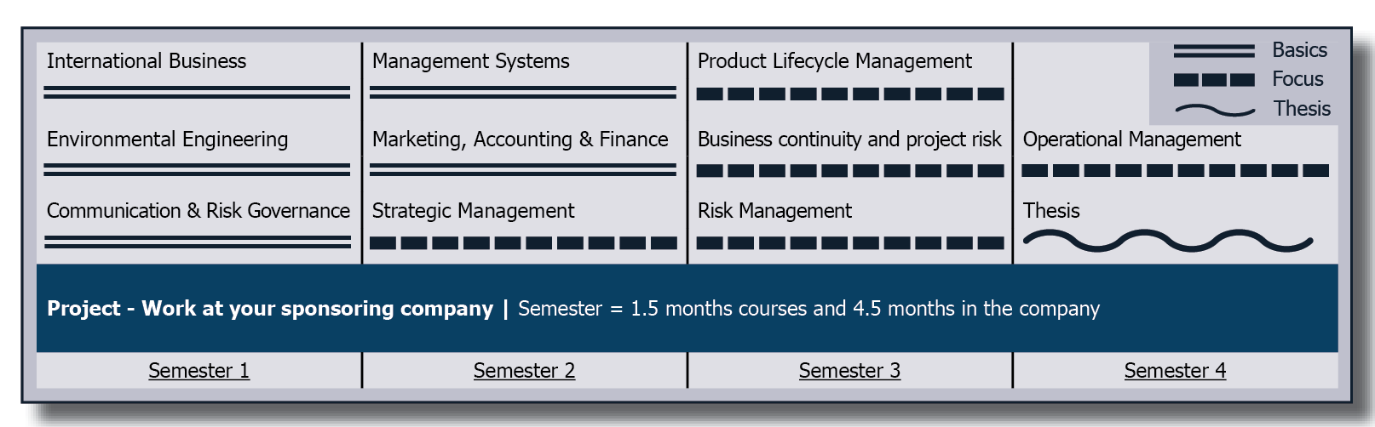1375x427 pixels.
Task: Click the Focus dashed-line legend icon
Action: pos(1214,80)
